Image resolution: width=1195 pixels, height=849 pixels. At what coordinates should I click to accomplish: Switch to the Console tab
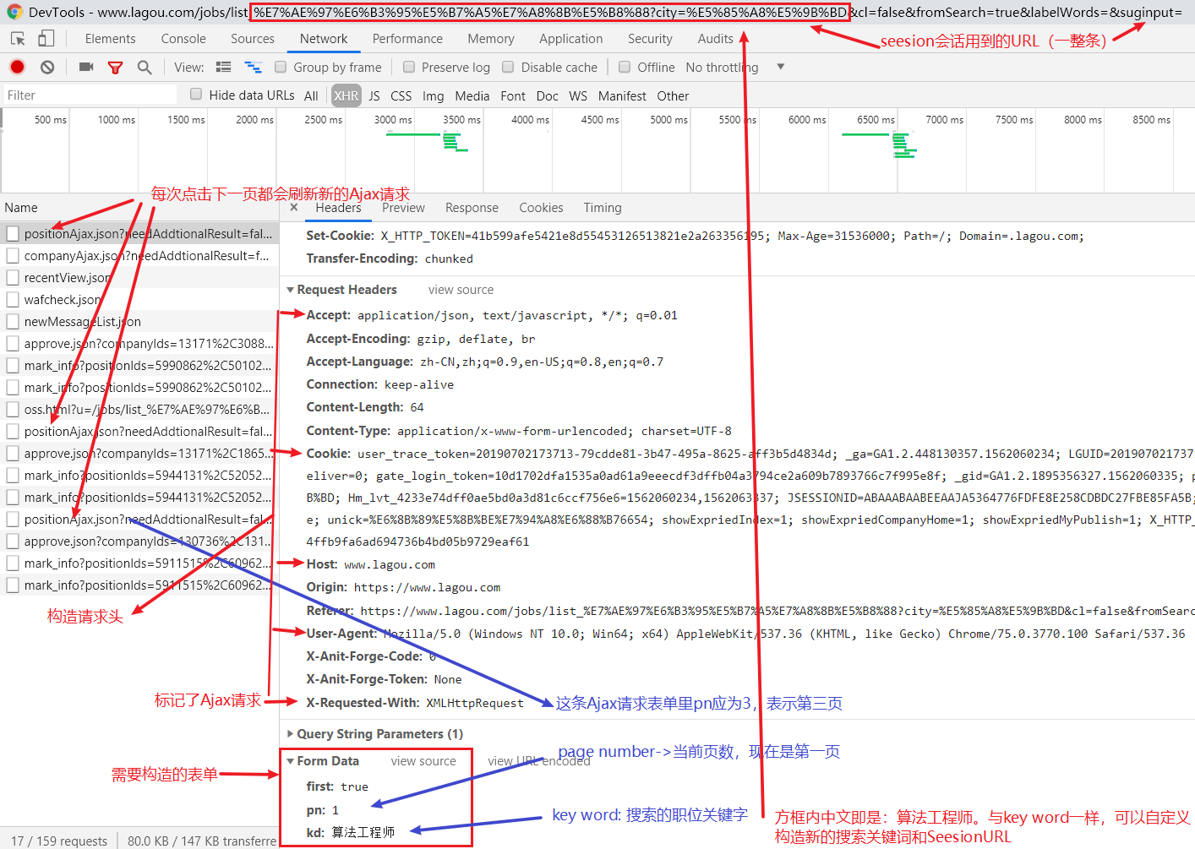pyautogui.click(x=183, y=39)
